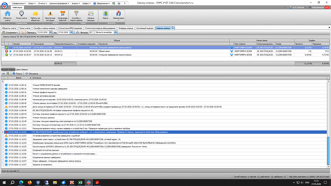Select log row Чтение текущих данных

click(x=164, y=117)
